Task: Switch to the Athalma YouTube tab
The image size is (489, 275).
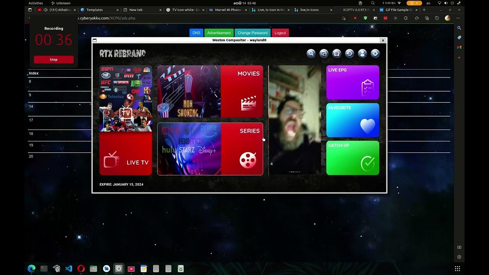Action: tap(57, 10)
